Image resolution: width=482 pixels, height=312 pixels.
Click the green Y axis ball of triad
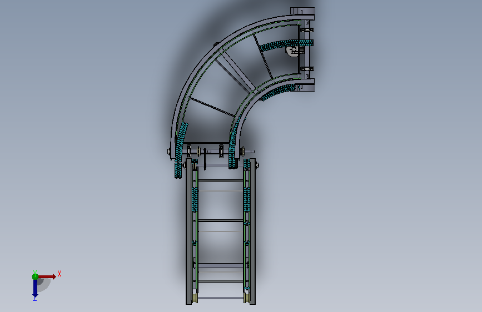[35, 276]
